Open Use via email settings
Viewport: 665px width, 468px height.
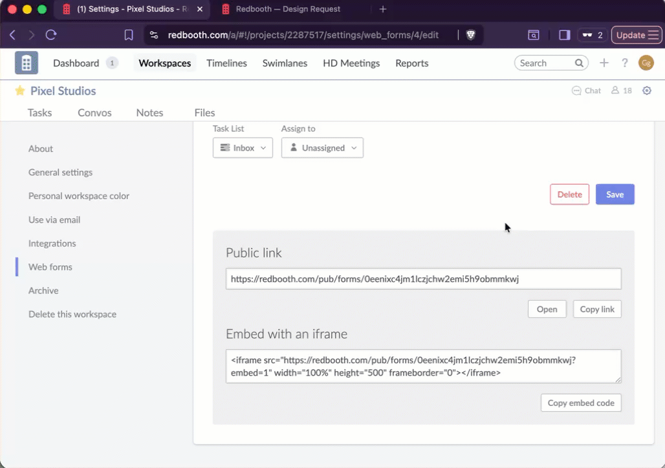[x=54, y=220]
